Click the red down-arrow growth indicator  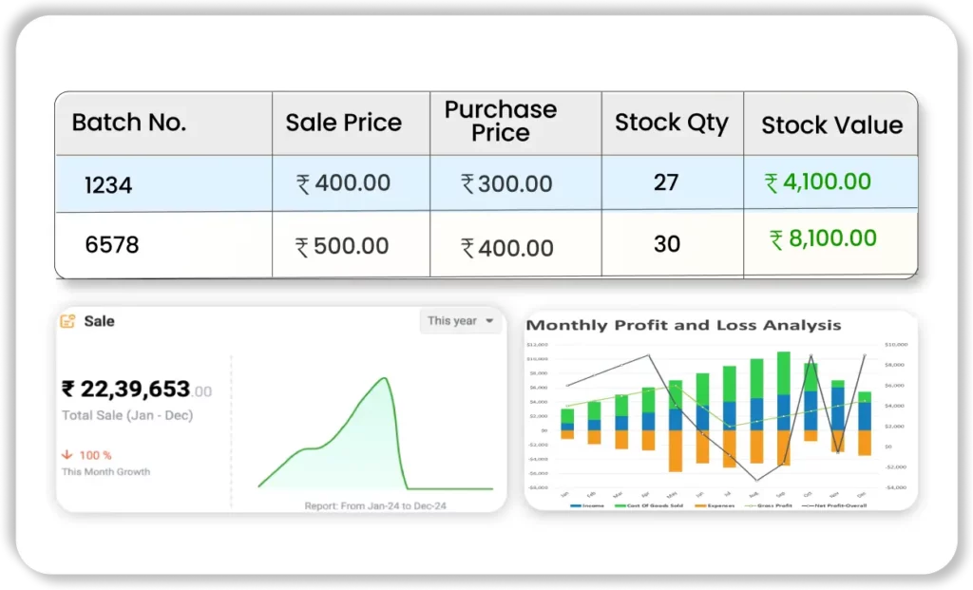[67, 455]
